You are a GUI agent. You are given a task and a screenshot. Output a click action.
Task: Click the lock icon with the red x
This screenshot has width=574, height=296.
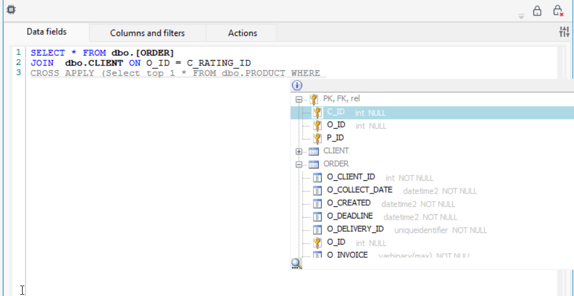pos(558,10)
